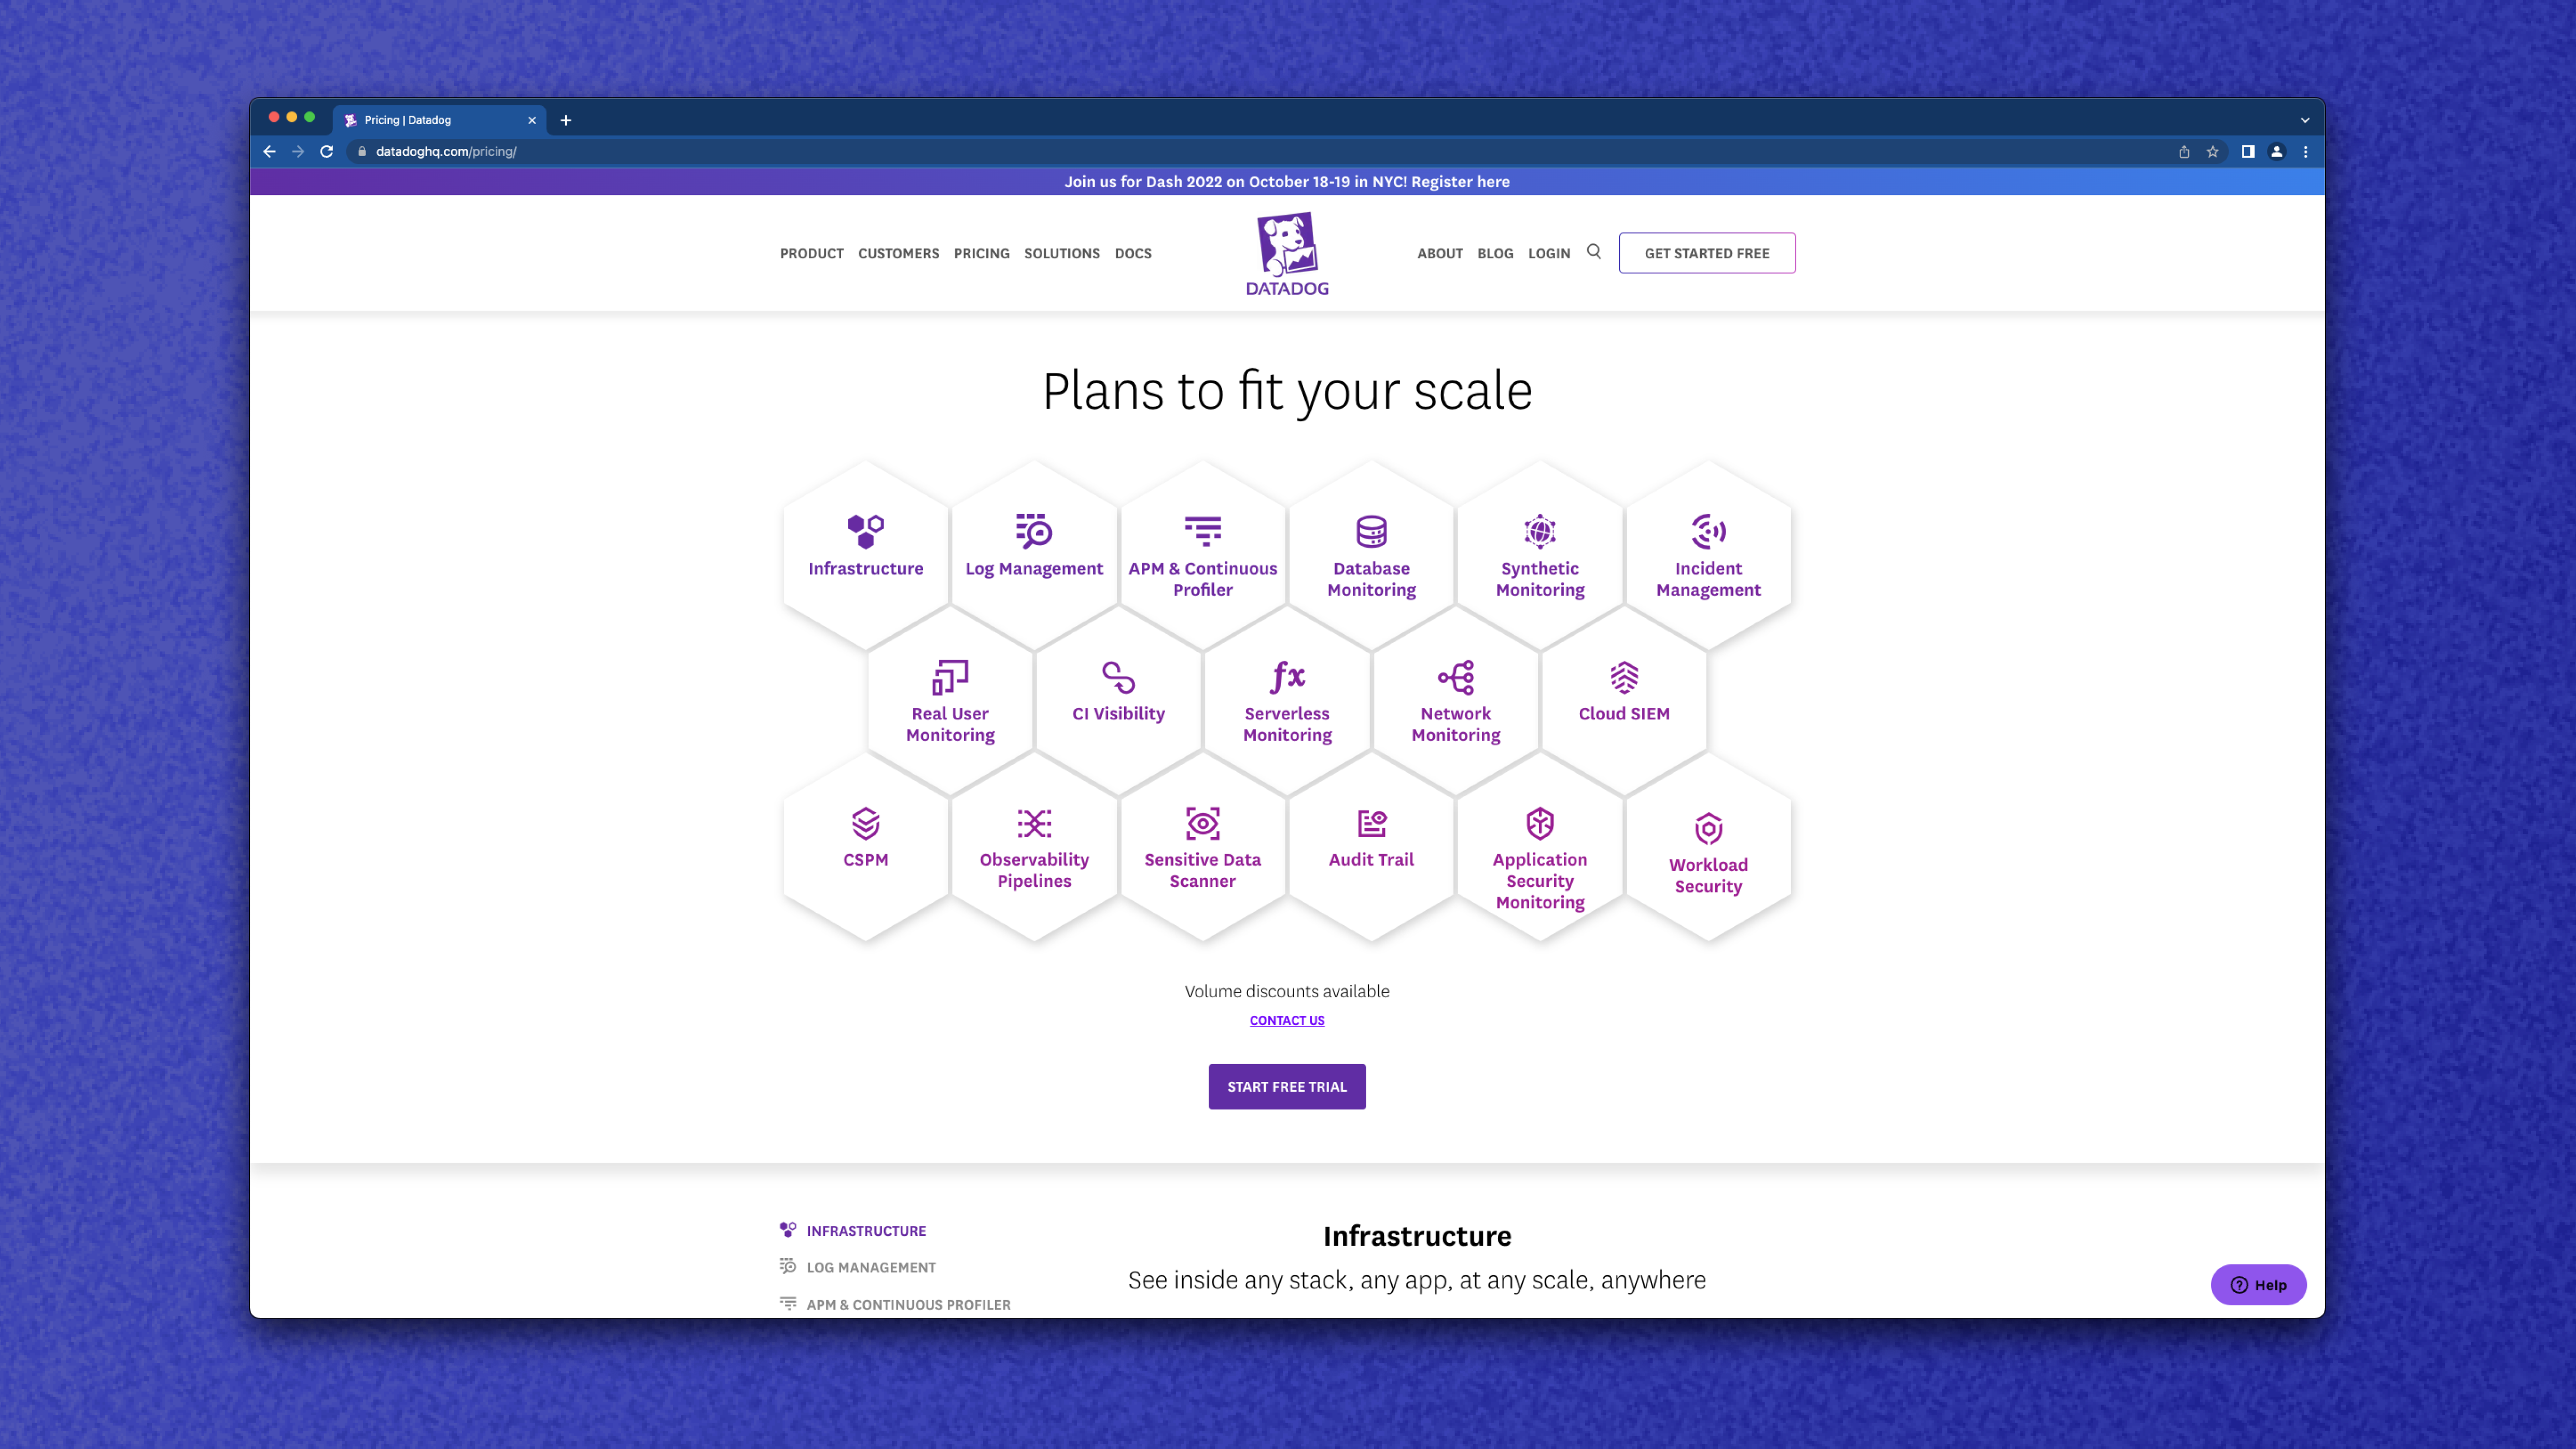Click the Datadog logo
The height and width of the screenshot is (1449, 2576).
(x=1287, y=252)
